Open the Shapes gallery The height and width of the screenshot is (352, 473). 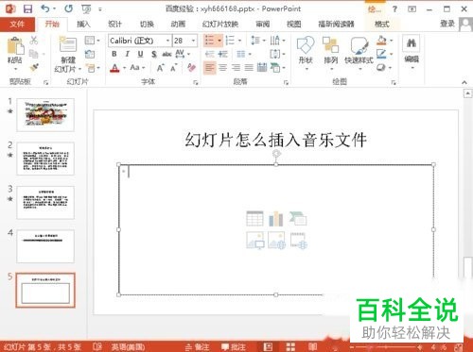point(306,52)
